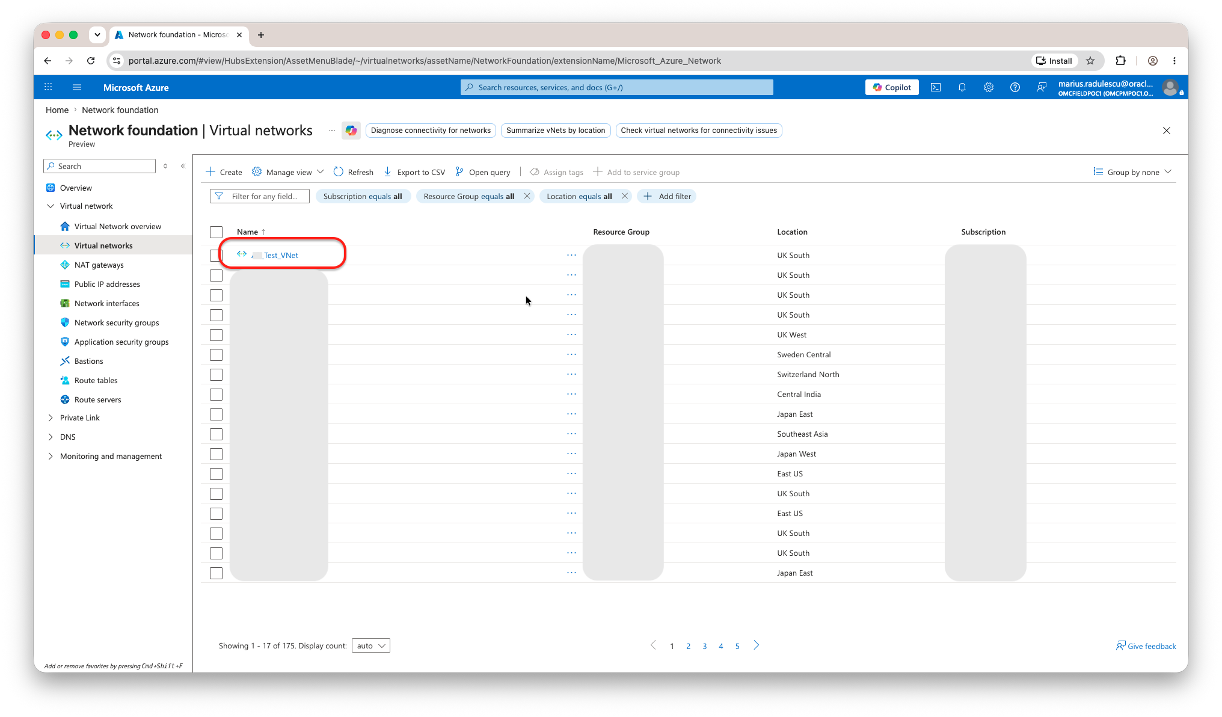Open the Manage view dropdown
This screenshot has height=717, width=1222.
[x=288, y=172]
